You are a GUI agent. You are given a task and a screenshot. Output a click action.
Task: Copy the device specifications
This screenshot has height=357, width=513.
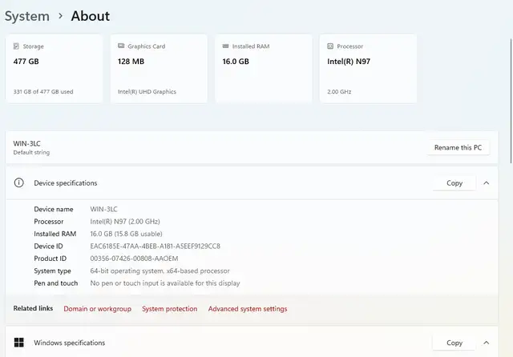(454, 183)
